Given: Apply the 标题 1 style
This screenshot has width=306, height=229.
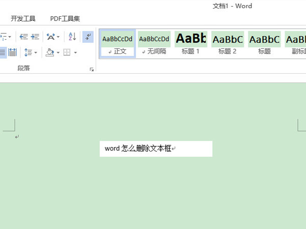Looking at the screenshot, I should [x=191, y=43].
